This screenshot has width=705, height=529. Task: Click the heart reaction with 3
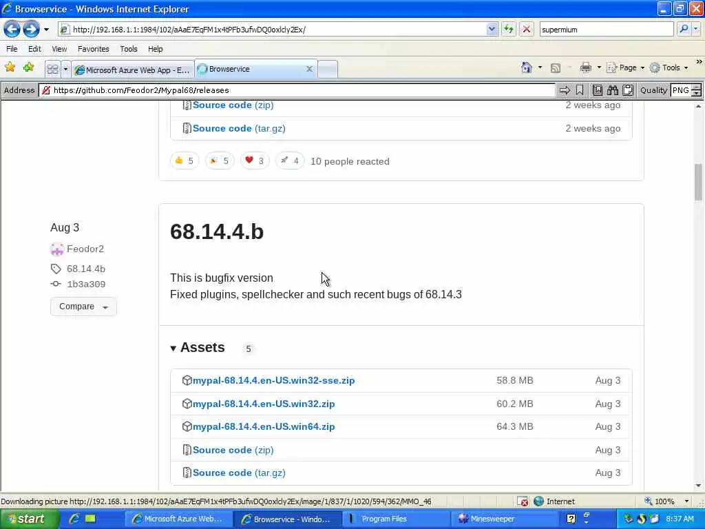[x=255, y=160]
